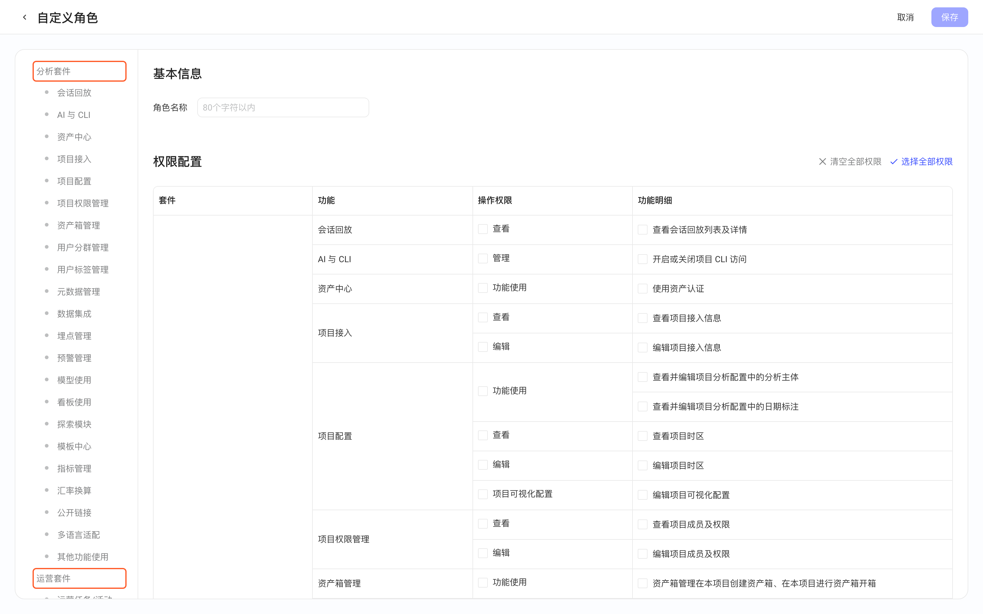The height and width of the screenshot is (614, 983).
Task: Jump to 数据集成 in sidebar
Action: [x=74, y=314]
